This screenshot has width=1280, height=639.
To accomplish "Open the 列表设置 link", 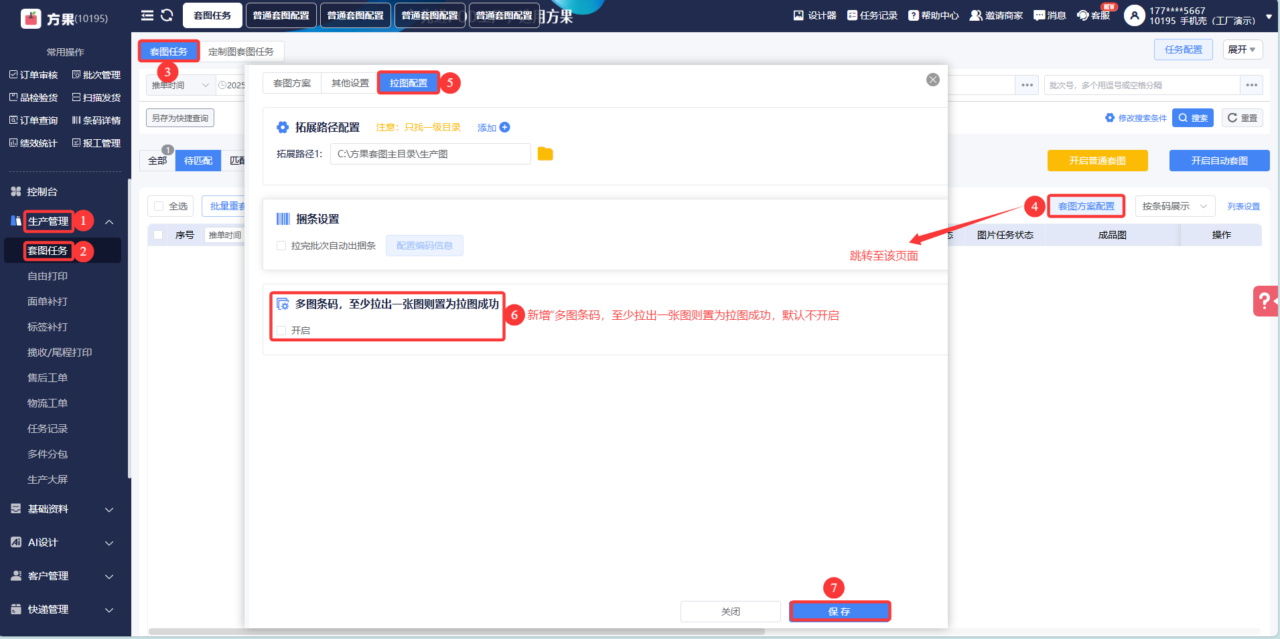I will [1244, 206].
